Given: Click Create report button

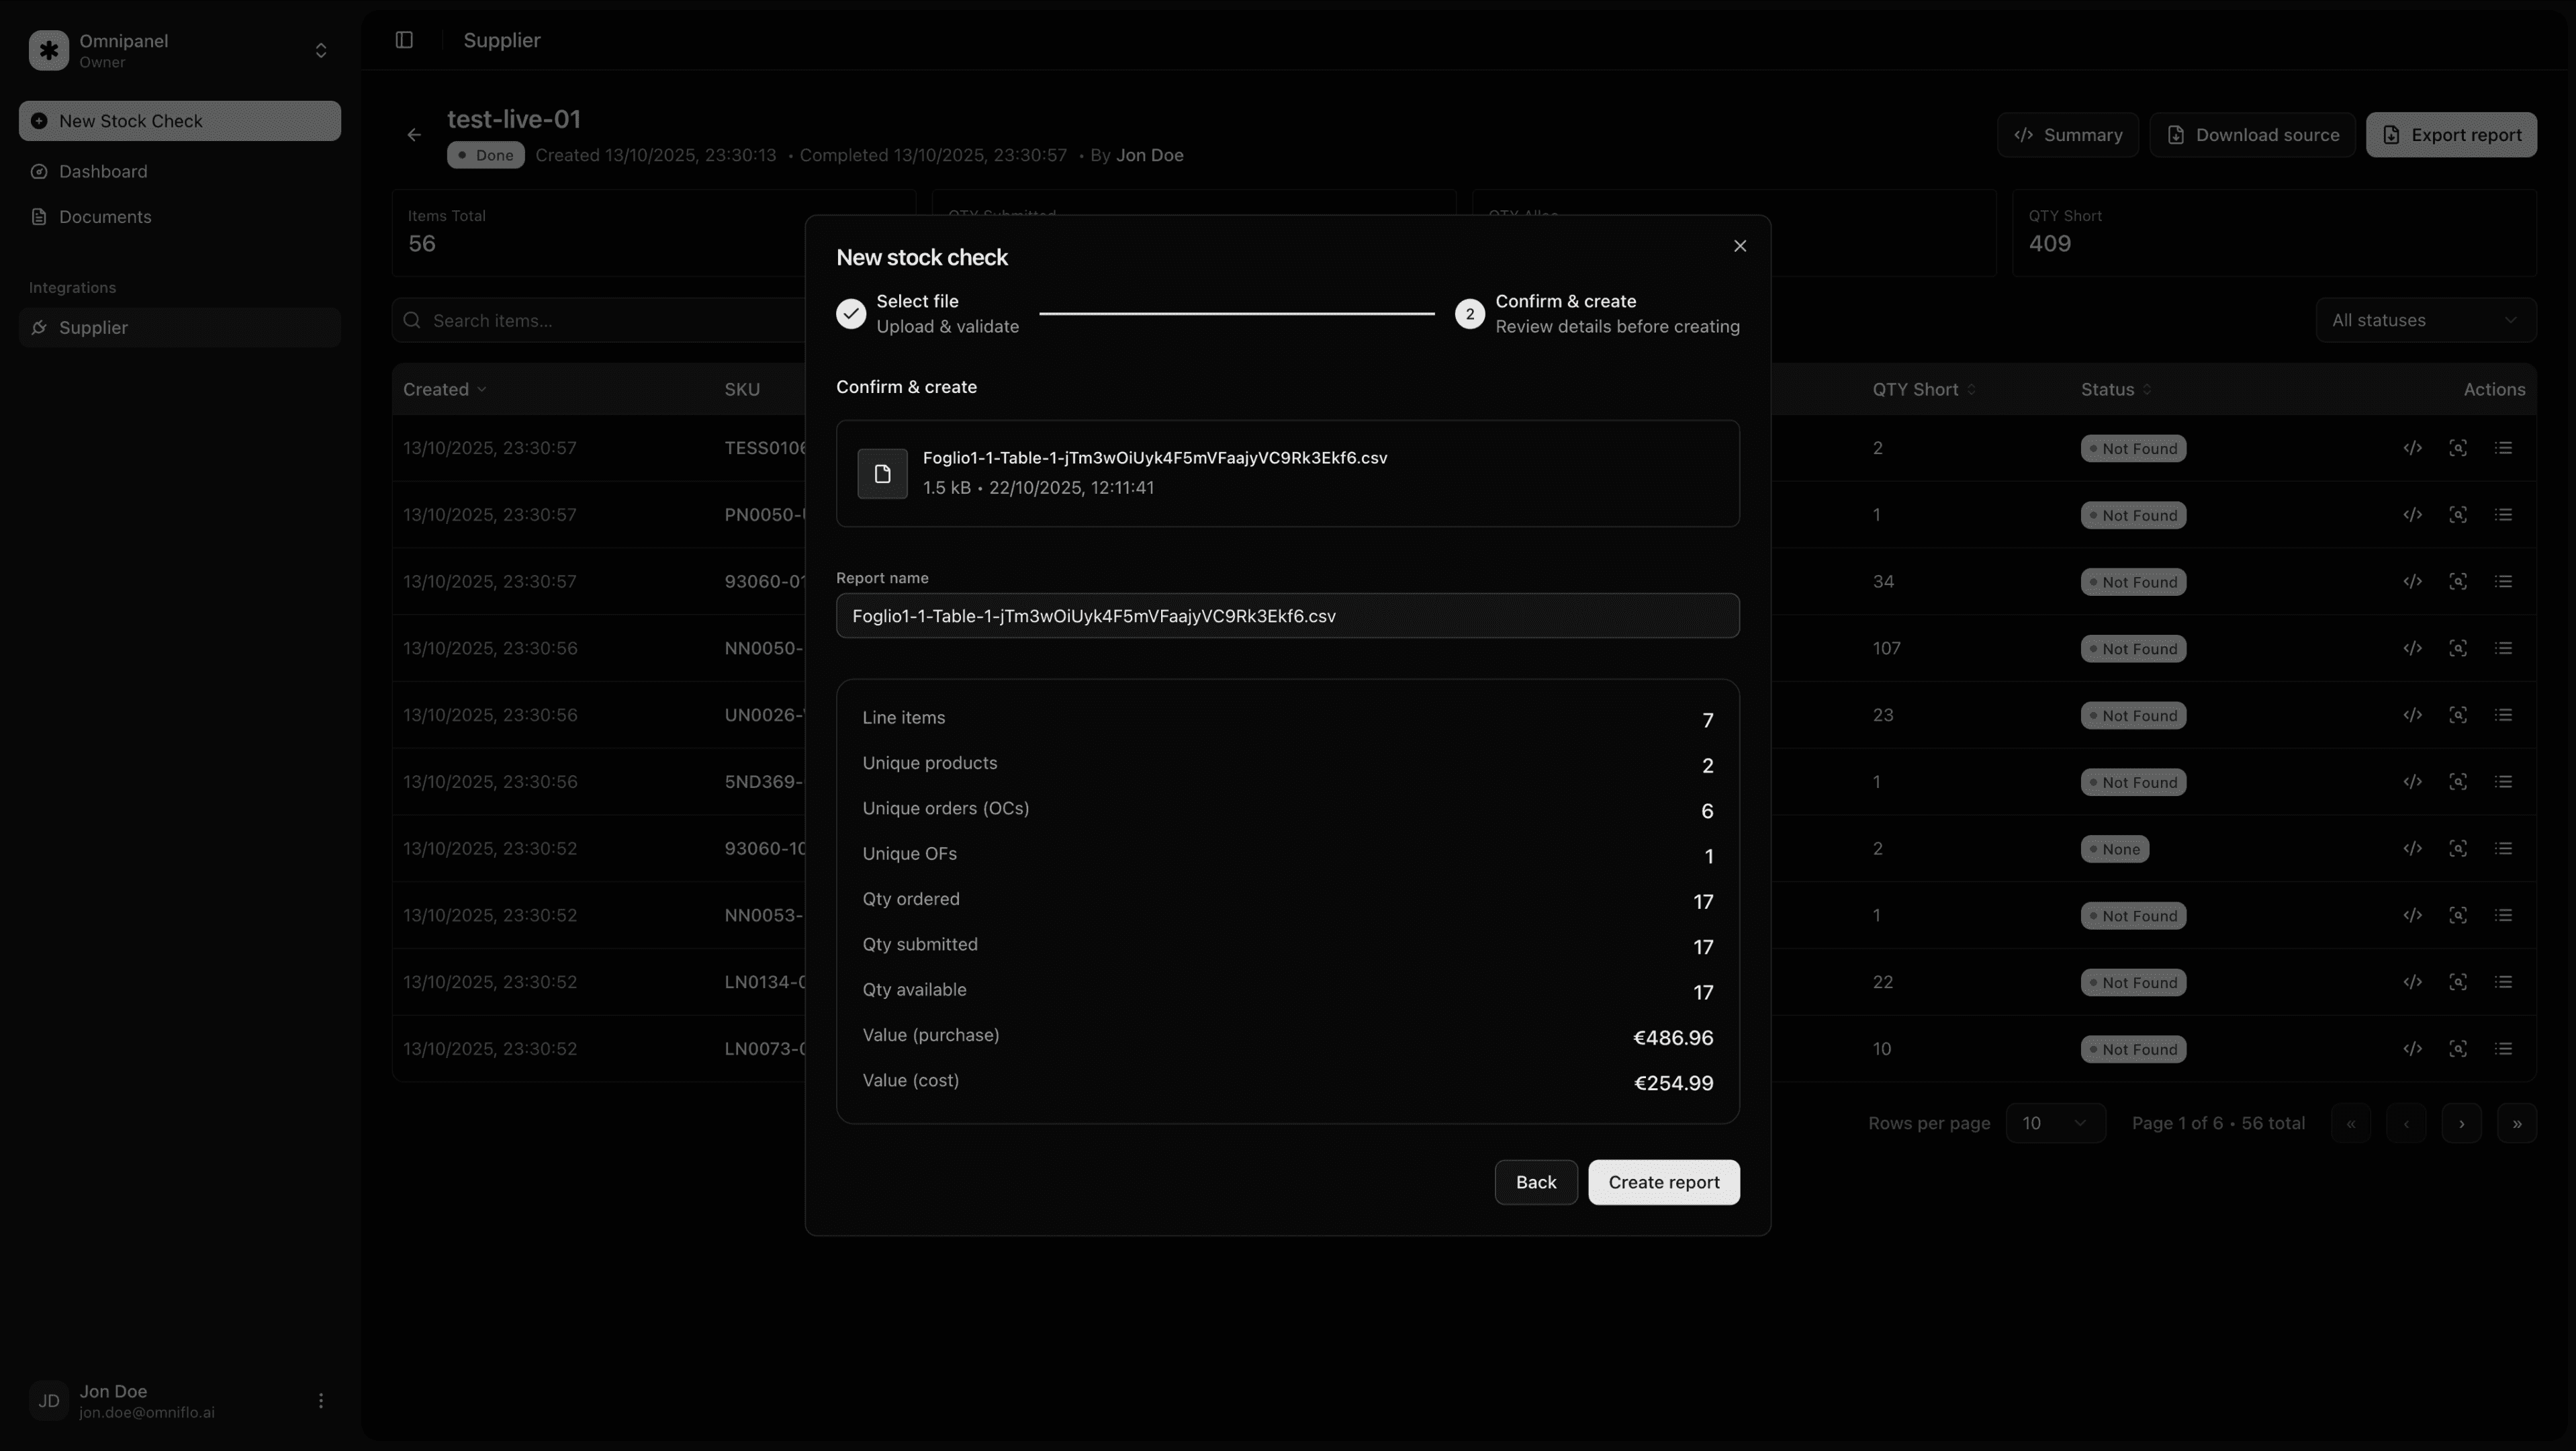Looking at the screenshot, I should (x=1663, y=1182).
